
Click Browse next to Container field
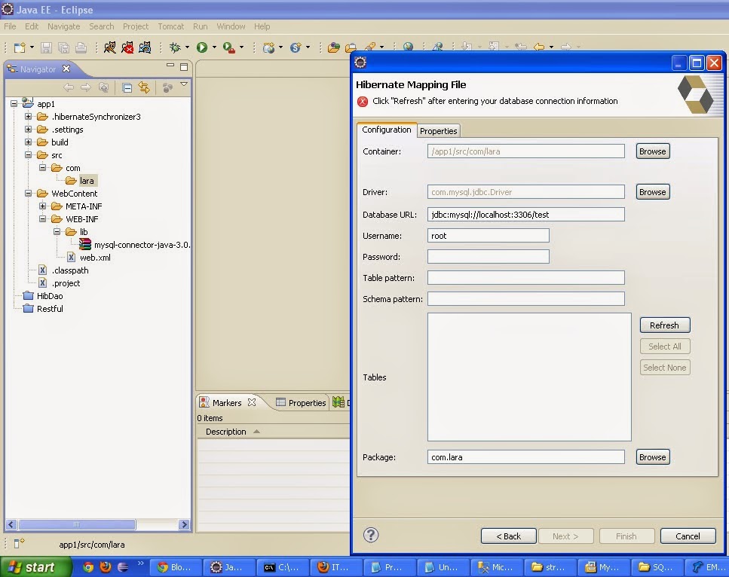[x=652, y=151]
